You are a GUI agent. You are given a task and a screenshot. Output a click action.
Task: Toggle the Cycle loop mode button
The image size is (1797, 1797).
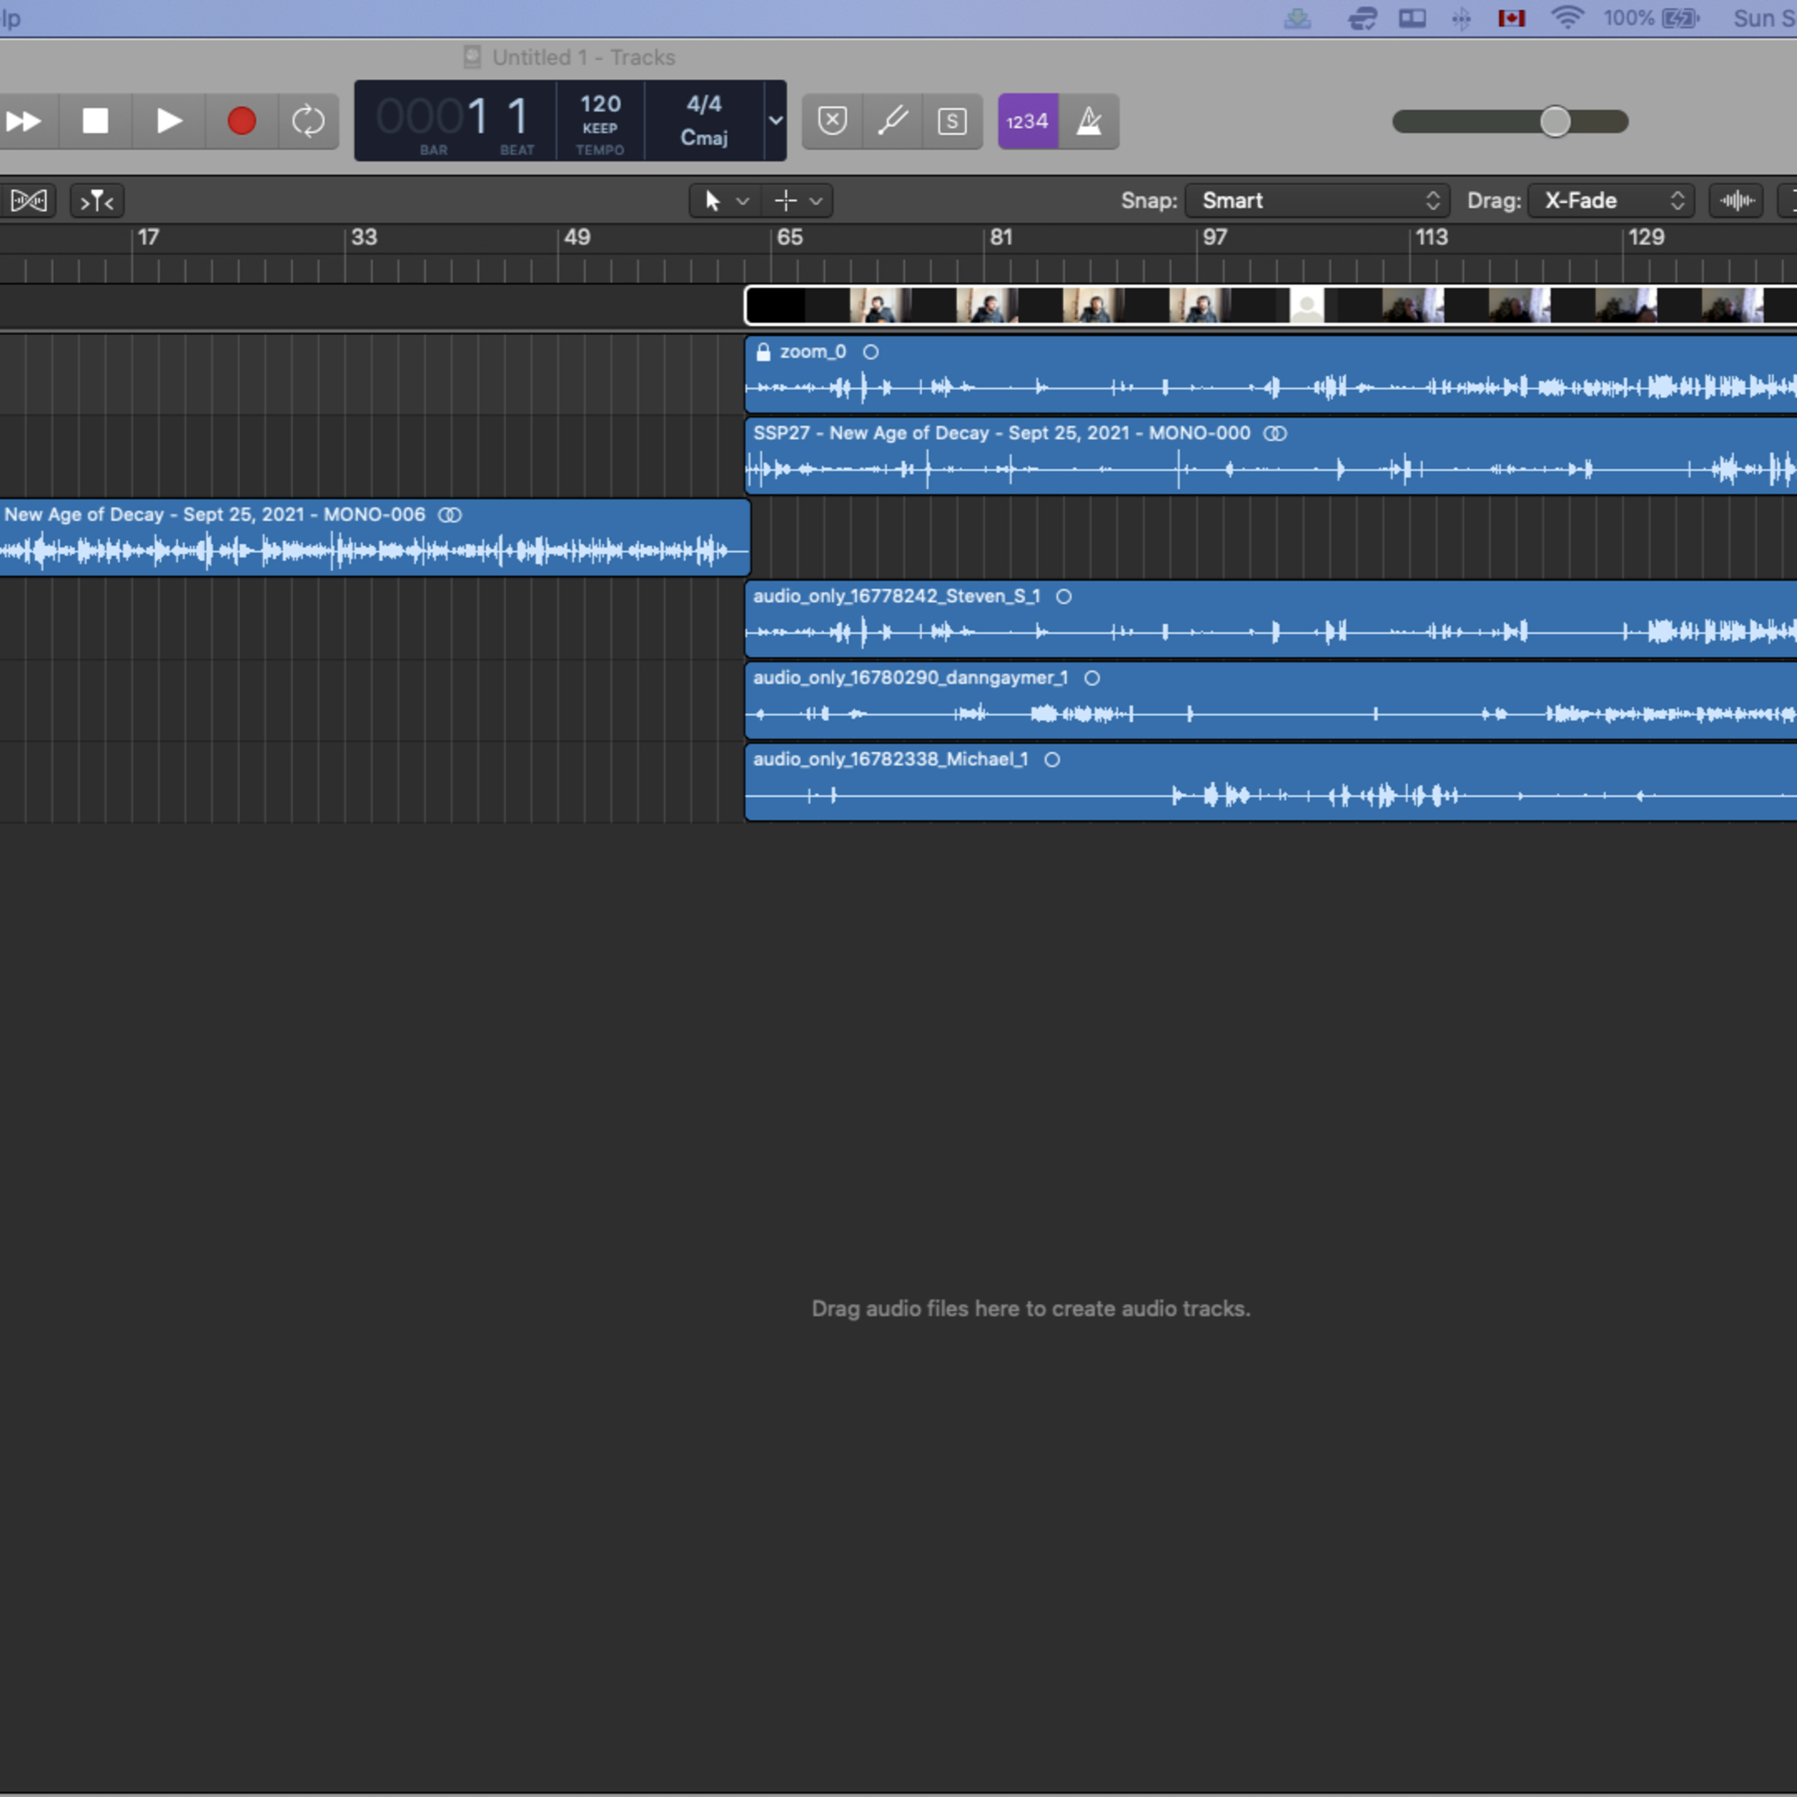[x=308, y=121]
